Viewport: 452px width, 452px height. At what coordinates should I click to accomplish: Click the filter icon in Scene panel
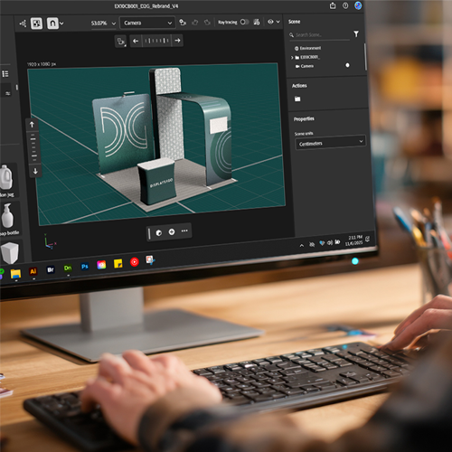(356, 34)
